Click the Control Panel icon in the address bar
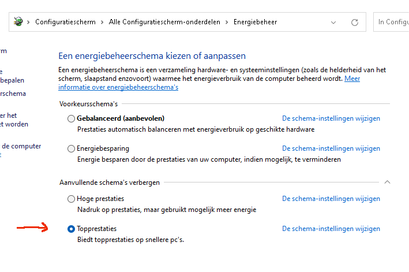 pyautogui.click(x=18, y=22)
